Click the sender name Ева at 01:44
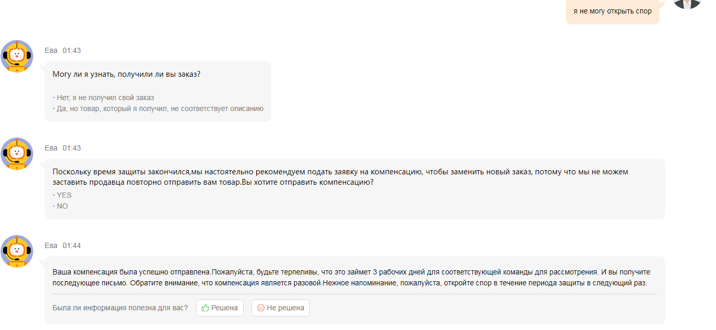The image size is (716, 330). click(51, 245)
